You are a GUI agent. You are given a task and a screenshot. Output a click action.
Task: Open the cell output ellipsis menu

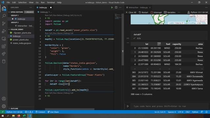[128, 43]
